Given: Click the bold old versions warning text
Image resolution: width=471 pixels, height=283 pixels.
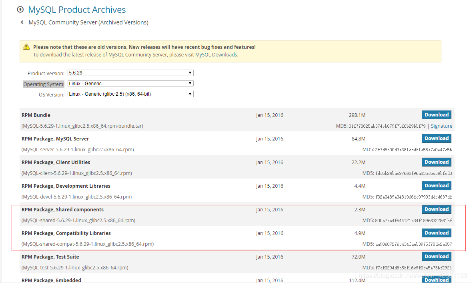Looking at the screenshot, I should [144, 47].
